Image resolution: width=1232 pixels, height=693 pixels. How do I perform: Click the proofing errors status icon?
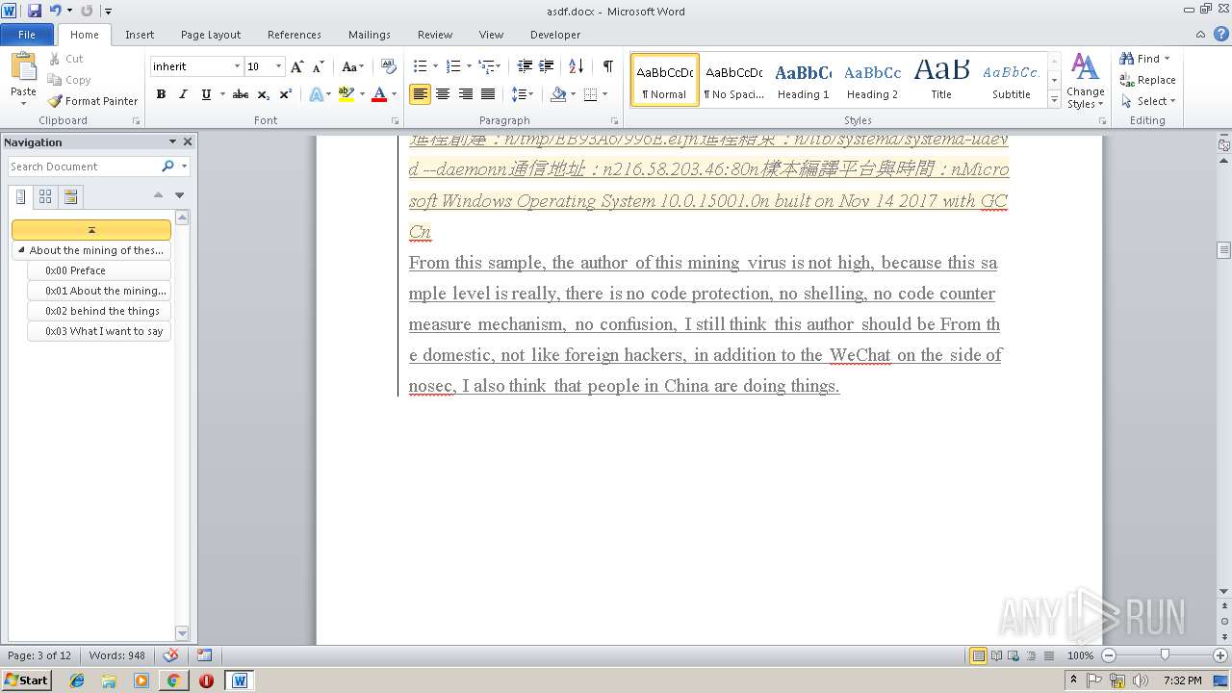pyautogui.click(x=171, y=655)
